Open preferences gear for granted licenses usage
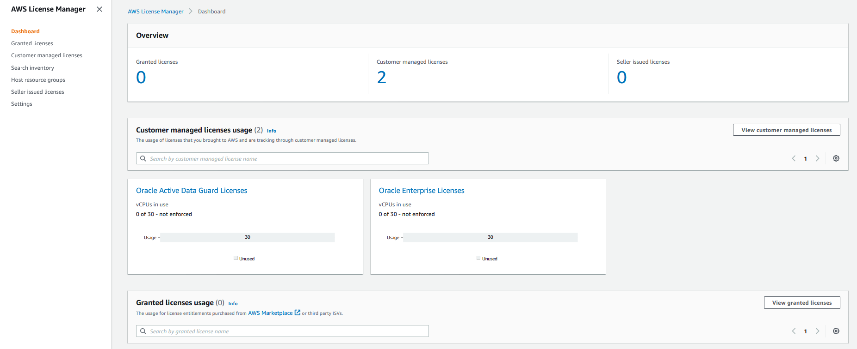857x349 pixels. pos(836,331)
